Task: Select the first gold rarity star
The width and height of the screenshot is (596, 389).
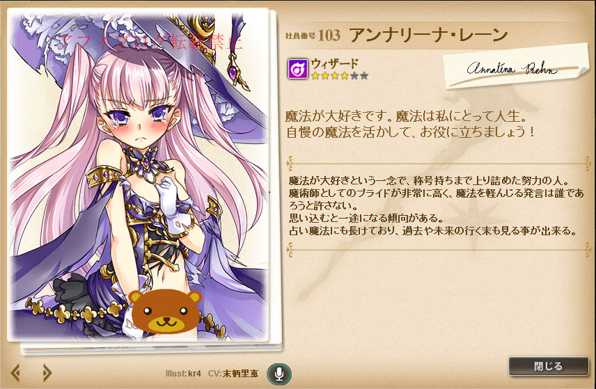Action: pos(315,76)
